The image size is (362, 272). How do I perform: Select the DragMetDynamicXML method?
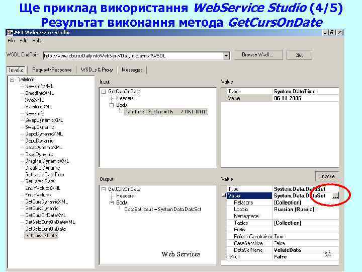(x=47, y=161)
